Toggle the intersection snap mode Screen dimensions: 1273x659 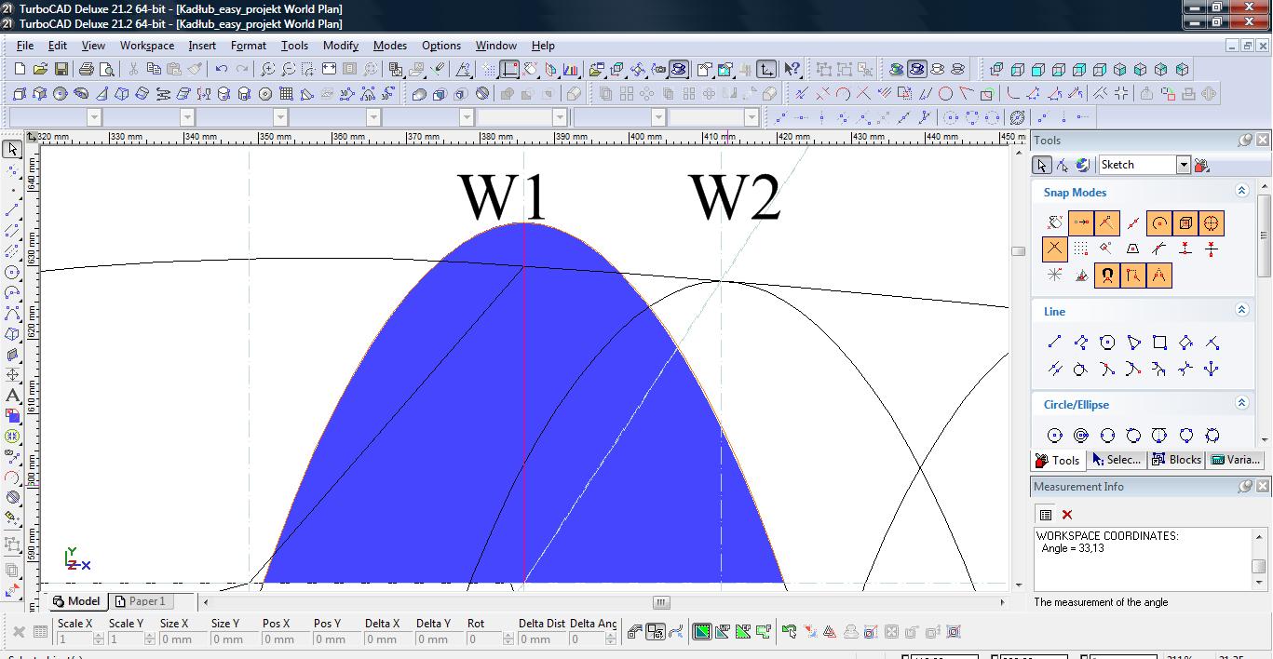1054,249
